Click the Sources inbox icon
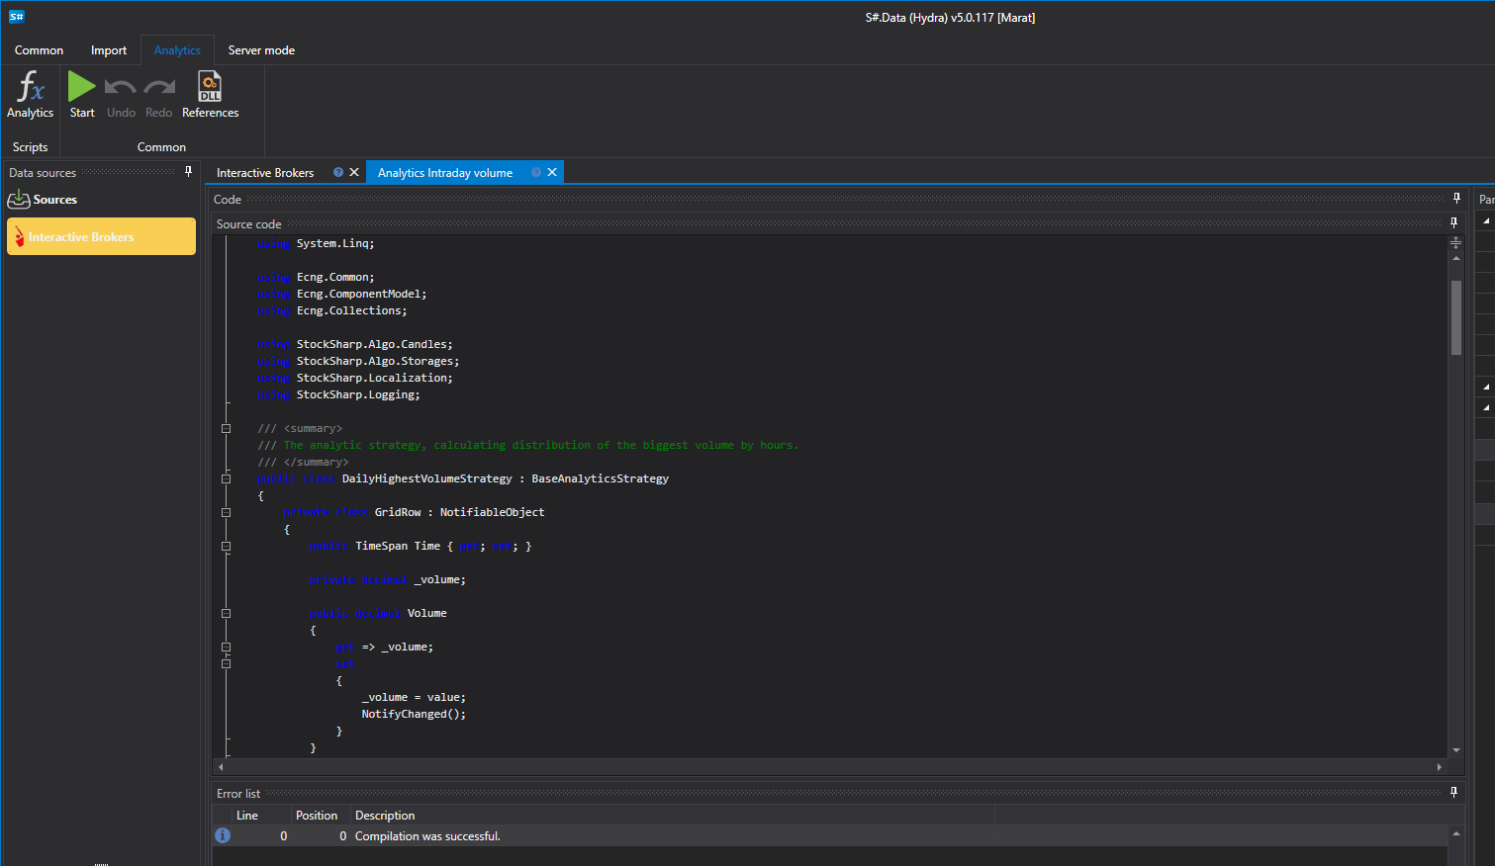1495x866 pixels. click(x=19, y=199)
